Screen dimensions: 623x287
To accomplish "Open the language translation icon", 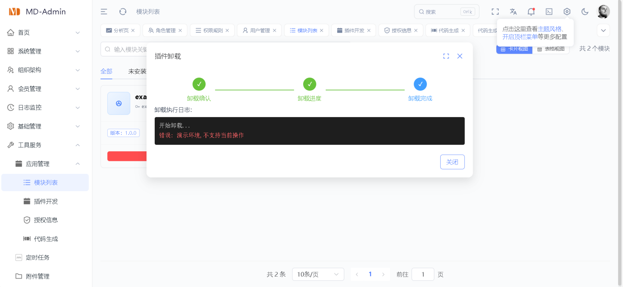I will 513,12.
